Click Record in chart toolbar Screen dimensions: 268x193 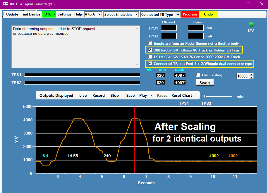(x=98, y=95)
